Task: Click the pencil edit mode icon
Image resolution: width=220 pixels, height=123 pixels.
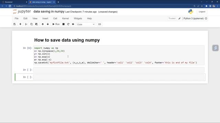Action: tap(179, 18)
